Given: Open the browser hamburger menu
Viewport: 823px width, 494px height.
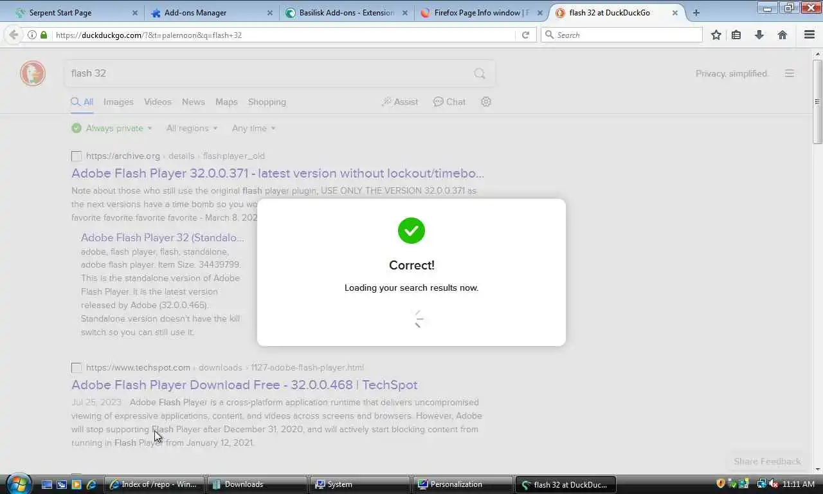Looking at the screenshot, I should [809, 35].
